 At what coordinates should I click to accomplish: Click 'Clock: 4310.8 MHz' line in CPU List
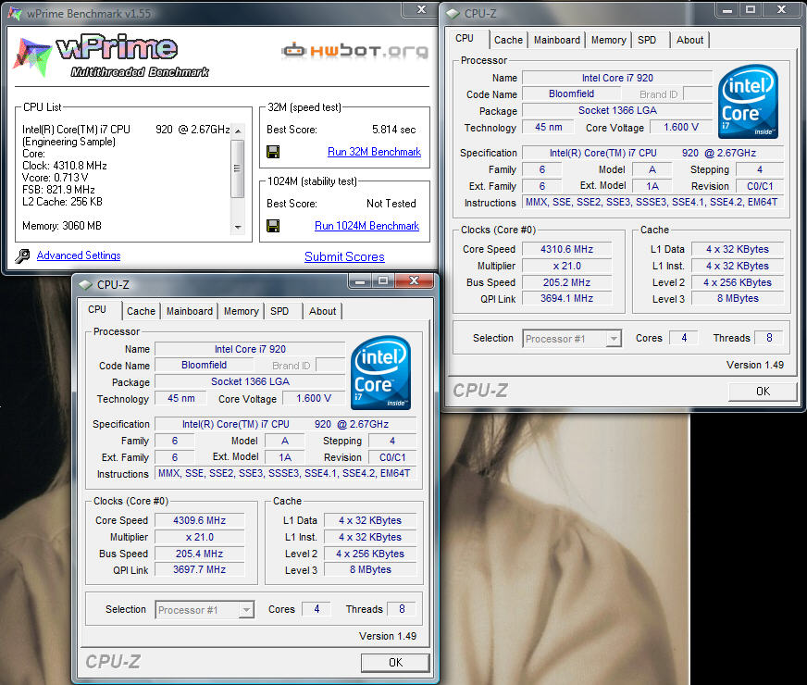65,166
